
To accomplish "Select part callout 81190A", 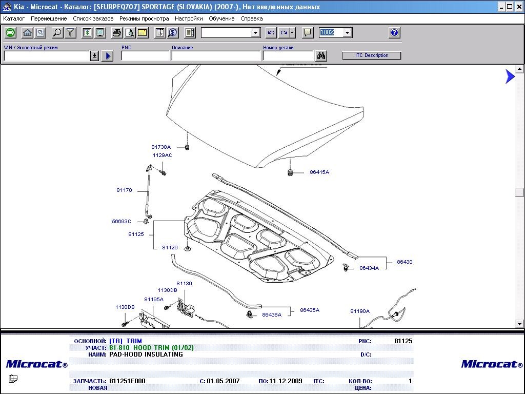I will click(x=360, y=311).
